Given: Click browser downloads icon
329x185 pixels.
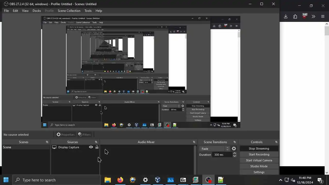Looking at the screenshot, I should tap(286, 16).
